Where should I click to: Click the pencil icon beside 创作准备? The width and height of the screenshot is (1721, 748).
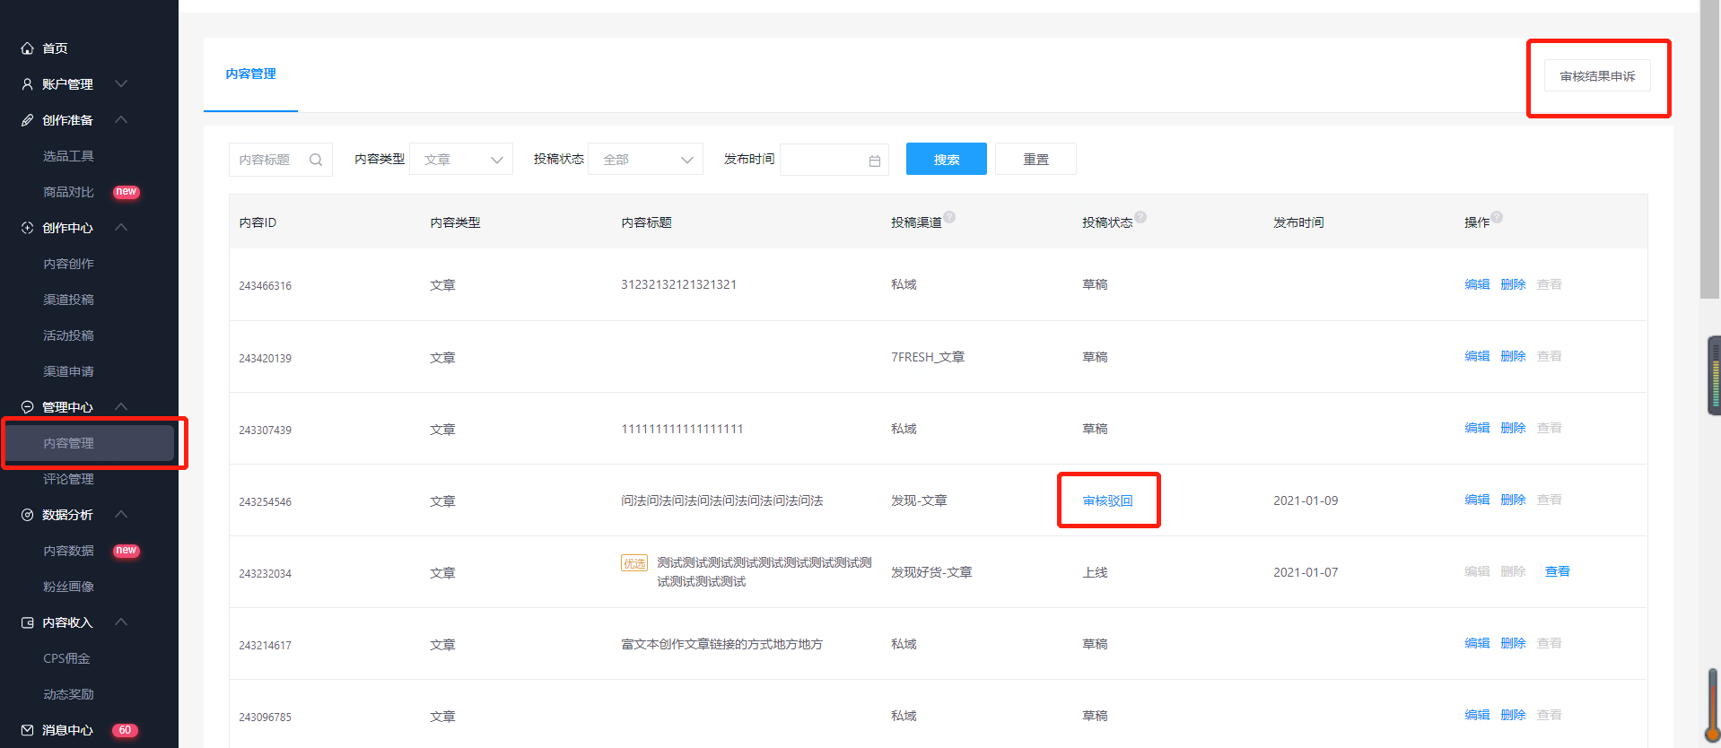pos(27,120)
